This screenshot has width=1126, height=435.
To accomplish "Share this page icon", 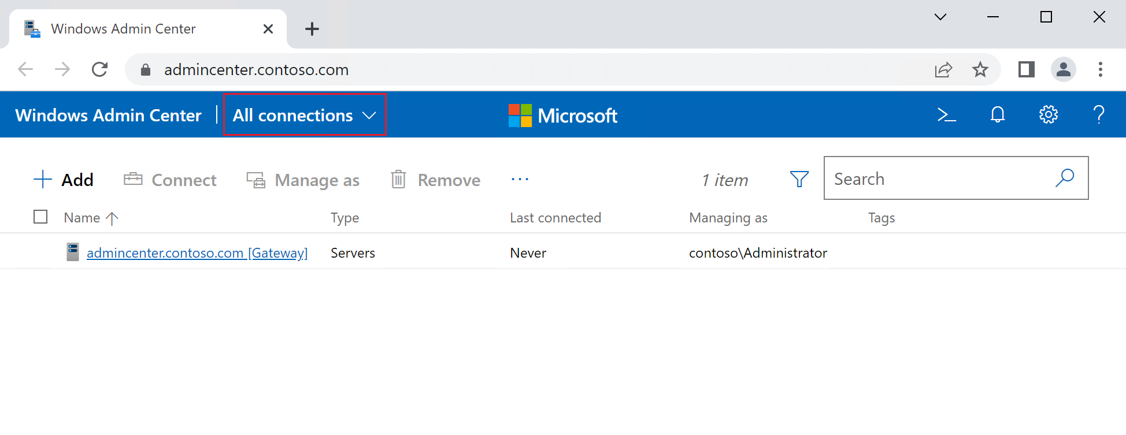I will [x=943, y=70].
